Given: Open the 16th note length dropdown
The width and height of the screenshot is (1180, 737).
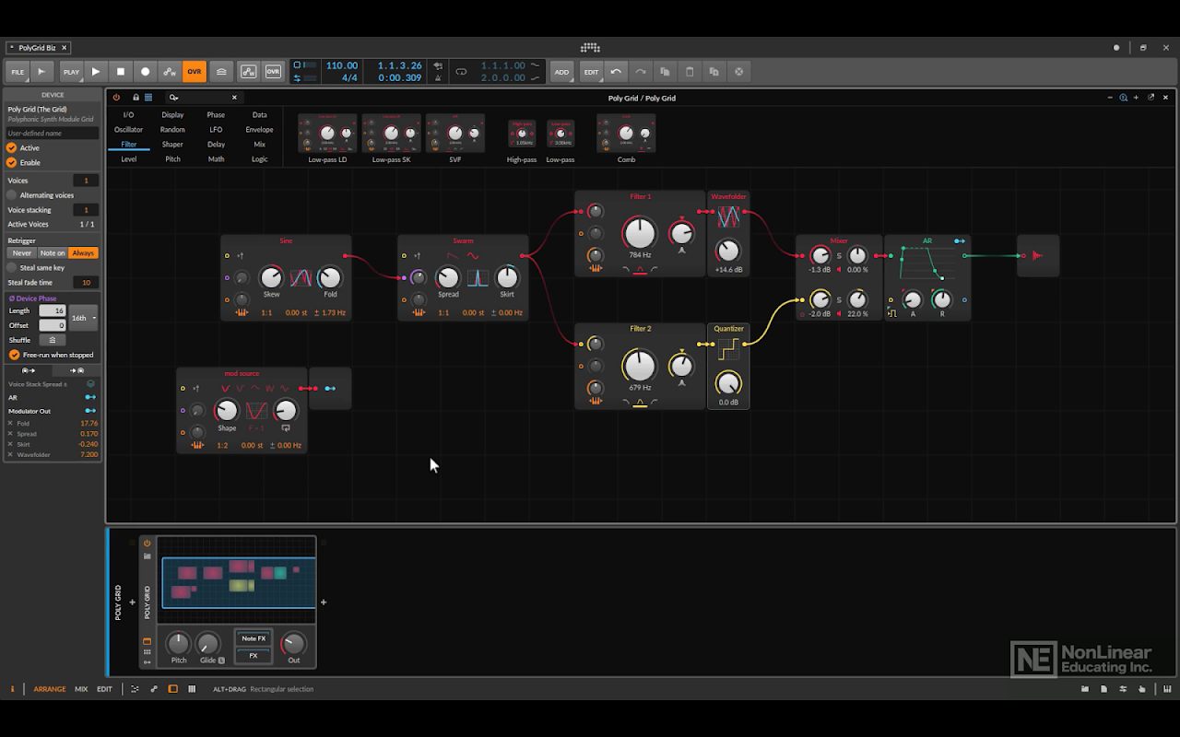Looking at the screenshot, I should pos(84,318).
